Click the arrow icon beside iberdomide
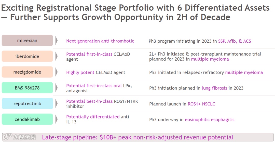Screen dimensions: 275x142 (x=57, y=56)
